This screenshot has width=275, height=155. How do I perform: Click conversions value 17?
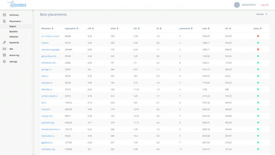(180, 149)
